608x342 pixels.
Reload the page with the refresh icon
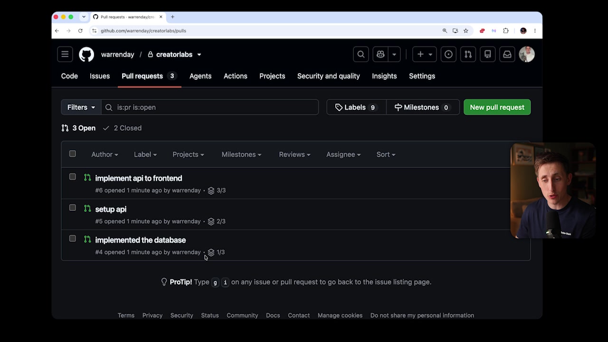coord(80,31)
